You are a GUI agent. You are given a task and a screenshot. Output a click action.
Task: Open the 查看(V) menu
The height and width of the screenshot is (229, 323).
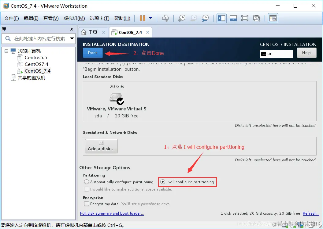(x=51, y=18)
